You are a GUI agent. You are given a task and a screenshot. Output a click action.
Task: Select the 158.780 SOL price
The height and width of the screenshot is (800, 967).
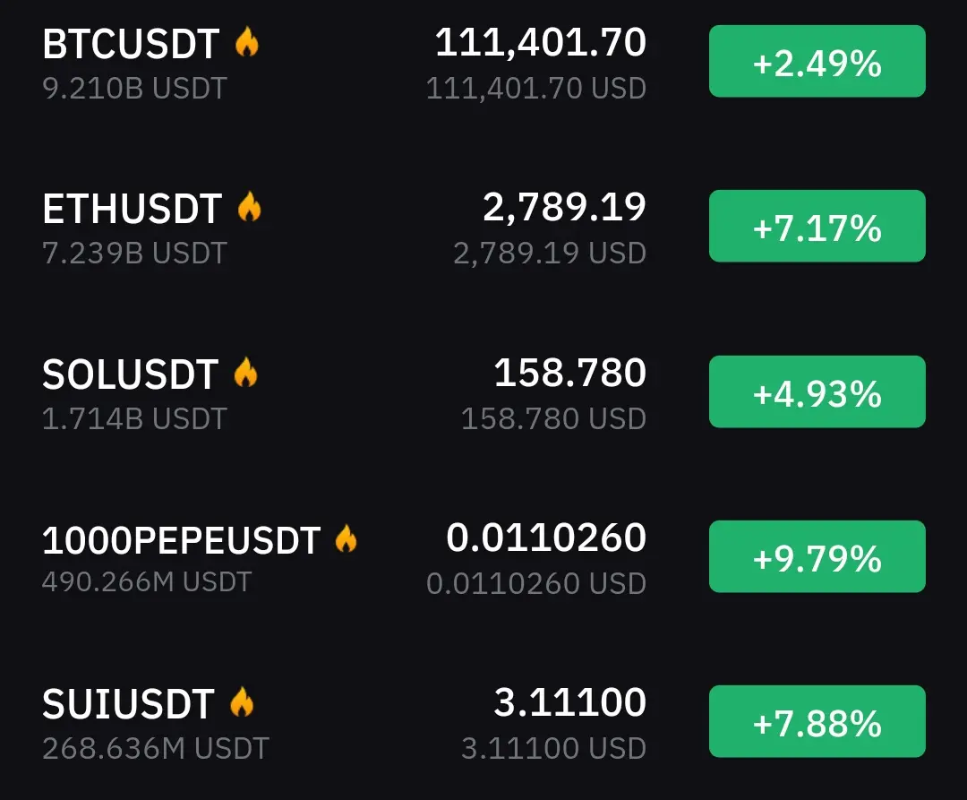569,373
